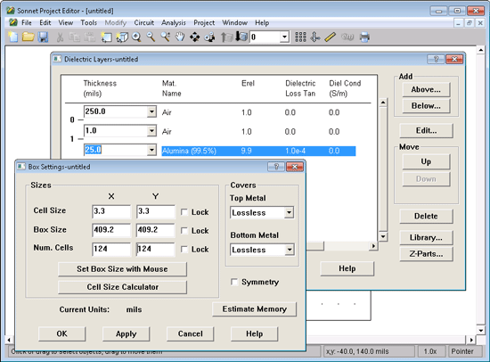The height and width of the screenshot is (362, 490).
Task: Click the up one level icon
Action: point(226,37)
